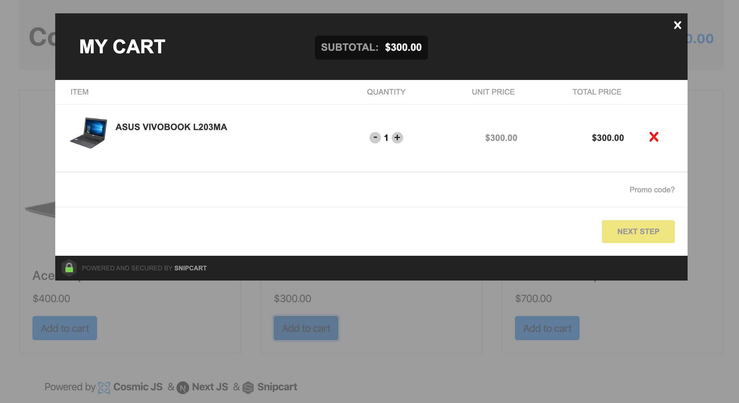
Task: Click Add to cart under the $400 product
Action: pos(64,328)
